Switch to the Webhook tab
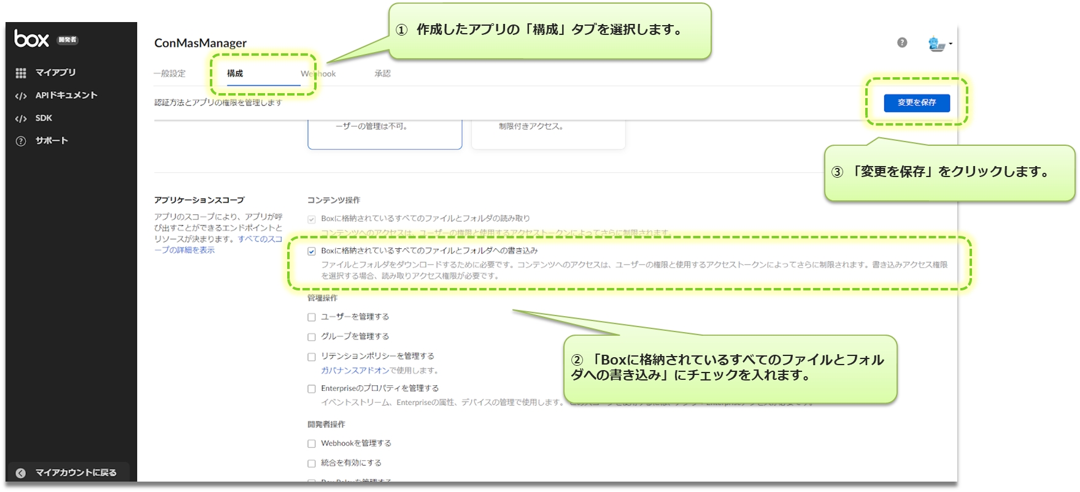This screenshot has width=1080, height=492. [318, 74]
